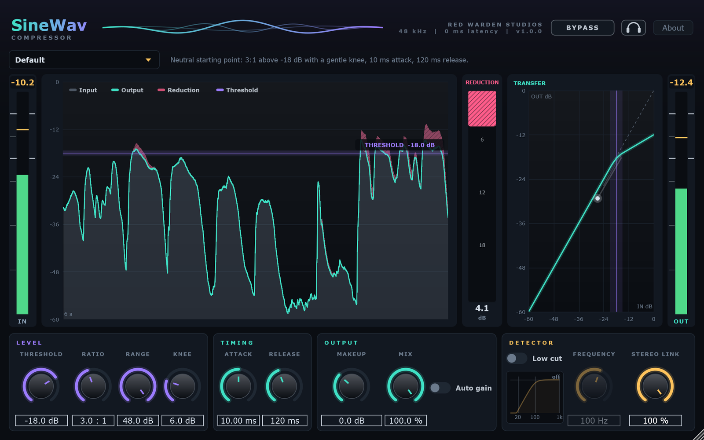Screen dimensions: 704x440
Task: Click the -12.4 output peak readout
Action: (681, 82)
